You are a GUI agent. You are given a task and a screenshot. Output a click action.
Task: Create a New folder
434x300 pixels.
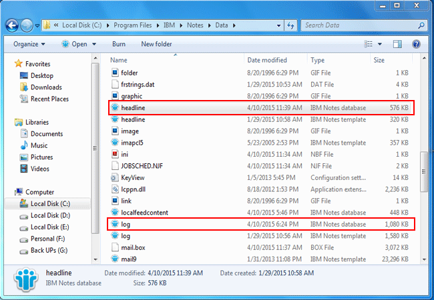[x=156, y=44]
